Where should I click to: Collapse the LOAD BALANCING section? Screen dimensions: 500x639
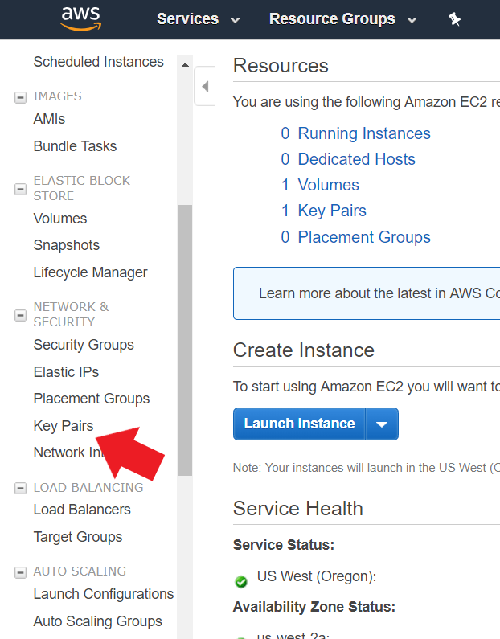(21, 488)
